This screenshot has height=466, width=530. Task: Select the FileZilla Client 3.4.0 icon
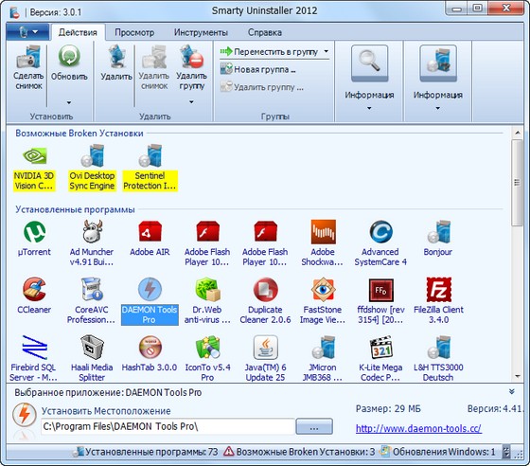[x=438, y=290]
